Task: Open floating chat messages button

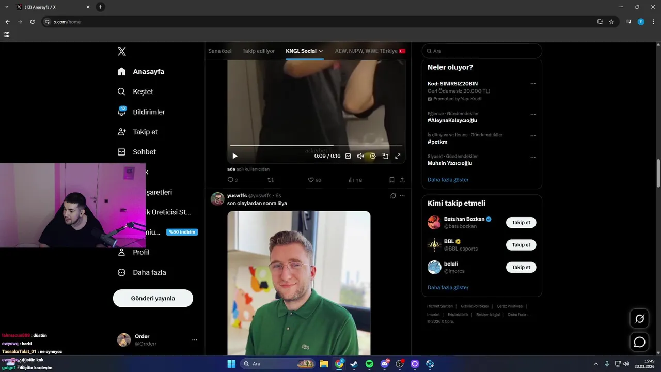Action: click(x=639, y=342)
